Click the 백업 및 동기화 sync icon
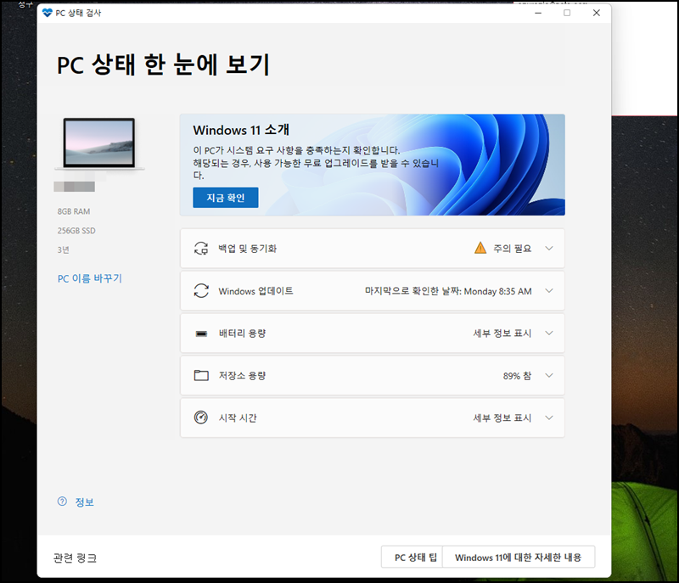Screen dimensions: 679x583 (x=201, y=249)
